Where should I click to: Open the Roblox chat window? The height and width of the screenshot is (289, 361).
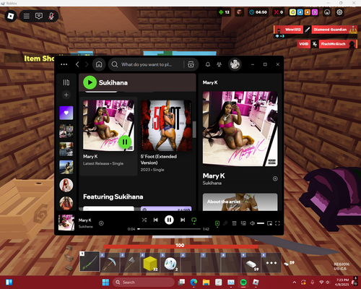tap(39, 16)
